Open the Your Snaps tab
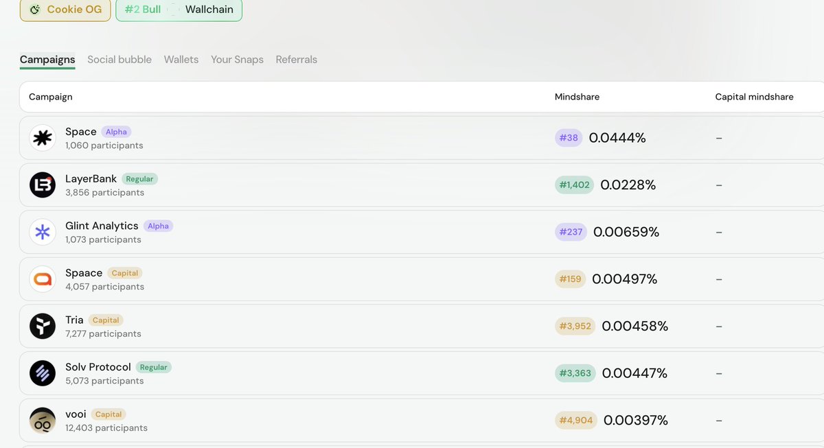This screenshot has height=448, width=824. tap(237, 60)
